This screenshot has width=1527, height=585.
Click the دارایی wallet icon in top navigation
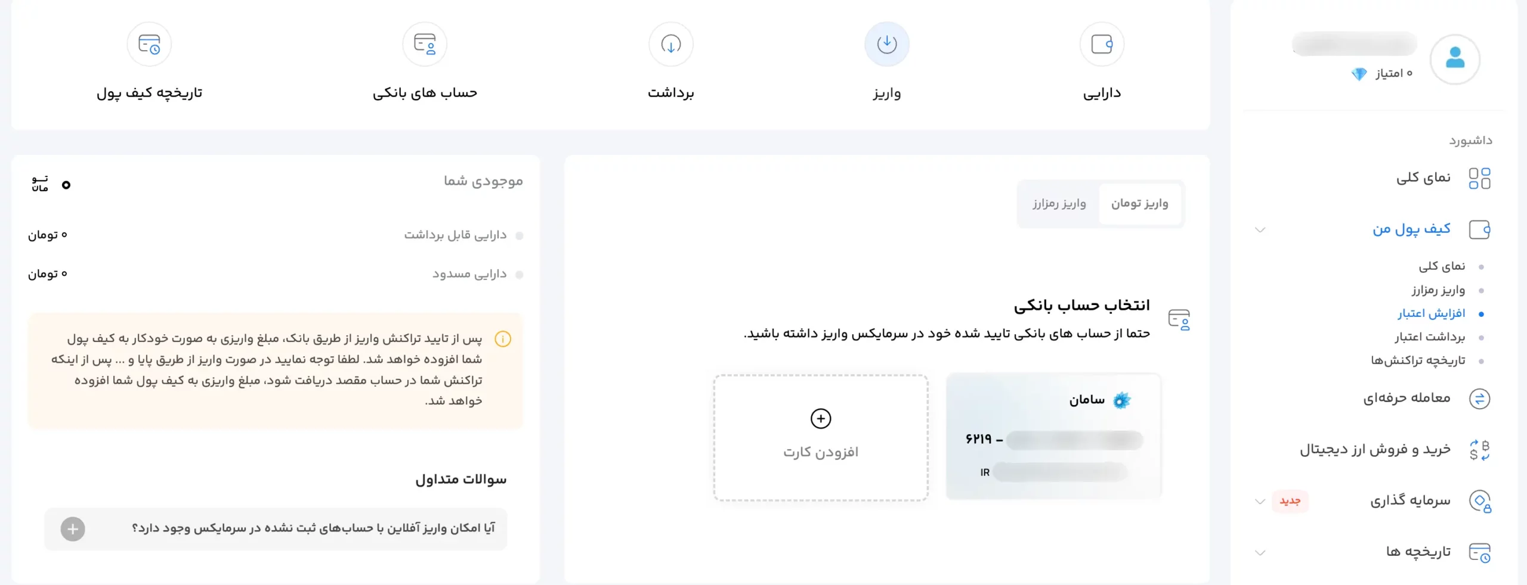click(x=1102, y=43)
